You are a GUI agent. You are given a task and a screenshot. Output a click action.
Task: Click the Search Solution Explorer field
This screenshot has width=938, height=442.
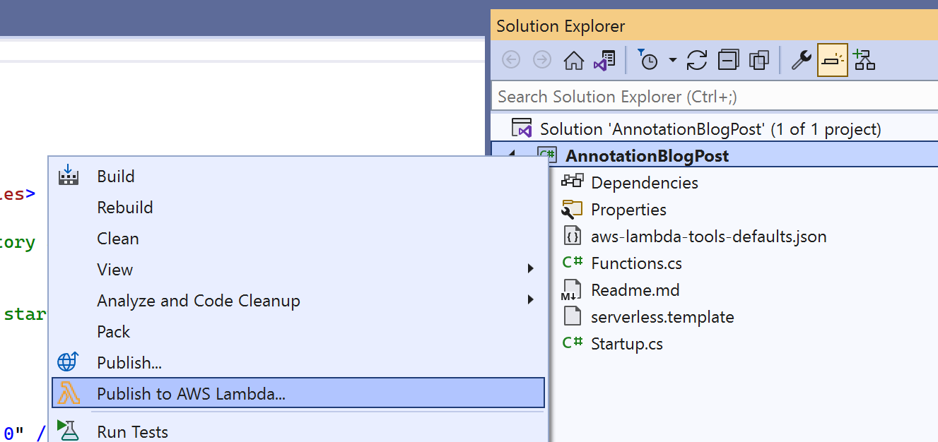tap(714, 97)
